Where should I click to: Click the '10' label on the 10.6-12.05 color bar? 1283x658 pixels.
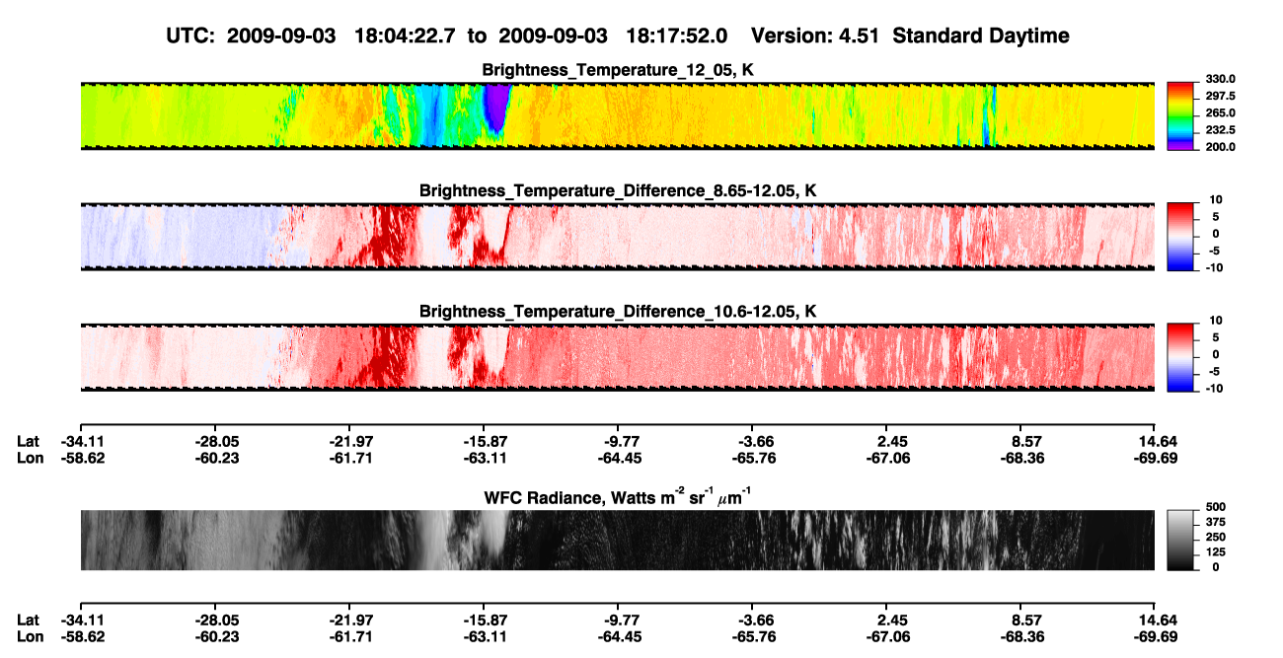(x=1214, y=321)
